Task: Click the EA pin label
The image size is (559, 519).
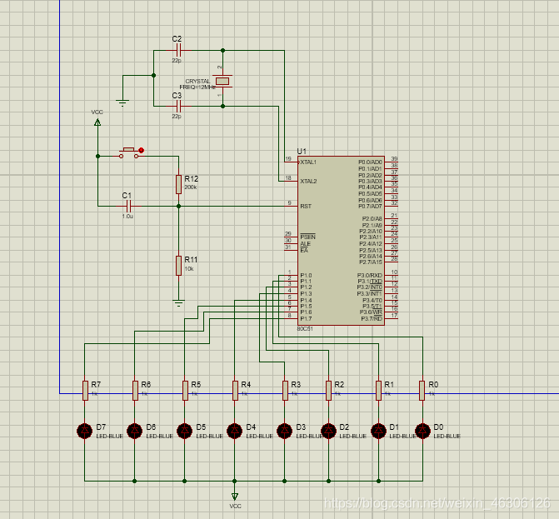Action: 304,251
